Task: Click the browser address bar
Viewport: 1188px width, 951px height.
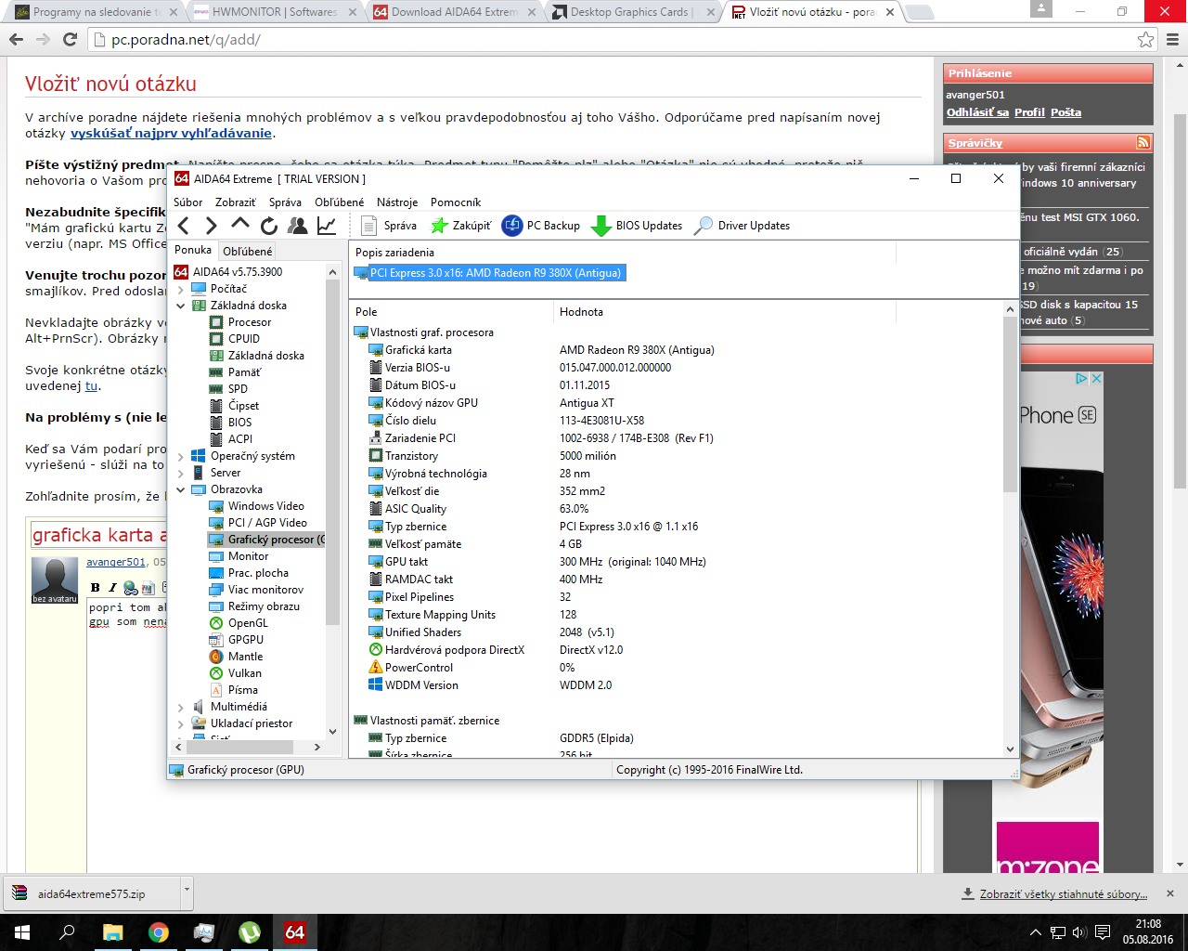Action: [x=613, y=40]
